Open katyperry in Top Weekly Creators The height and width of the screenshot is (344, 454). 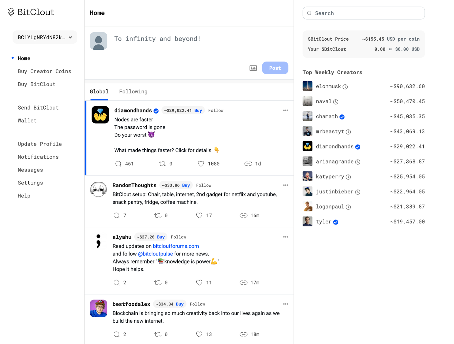(x=330, y=177)
